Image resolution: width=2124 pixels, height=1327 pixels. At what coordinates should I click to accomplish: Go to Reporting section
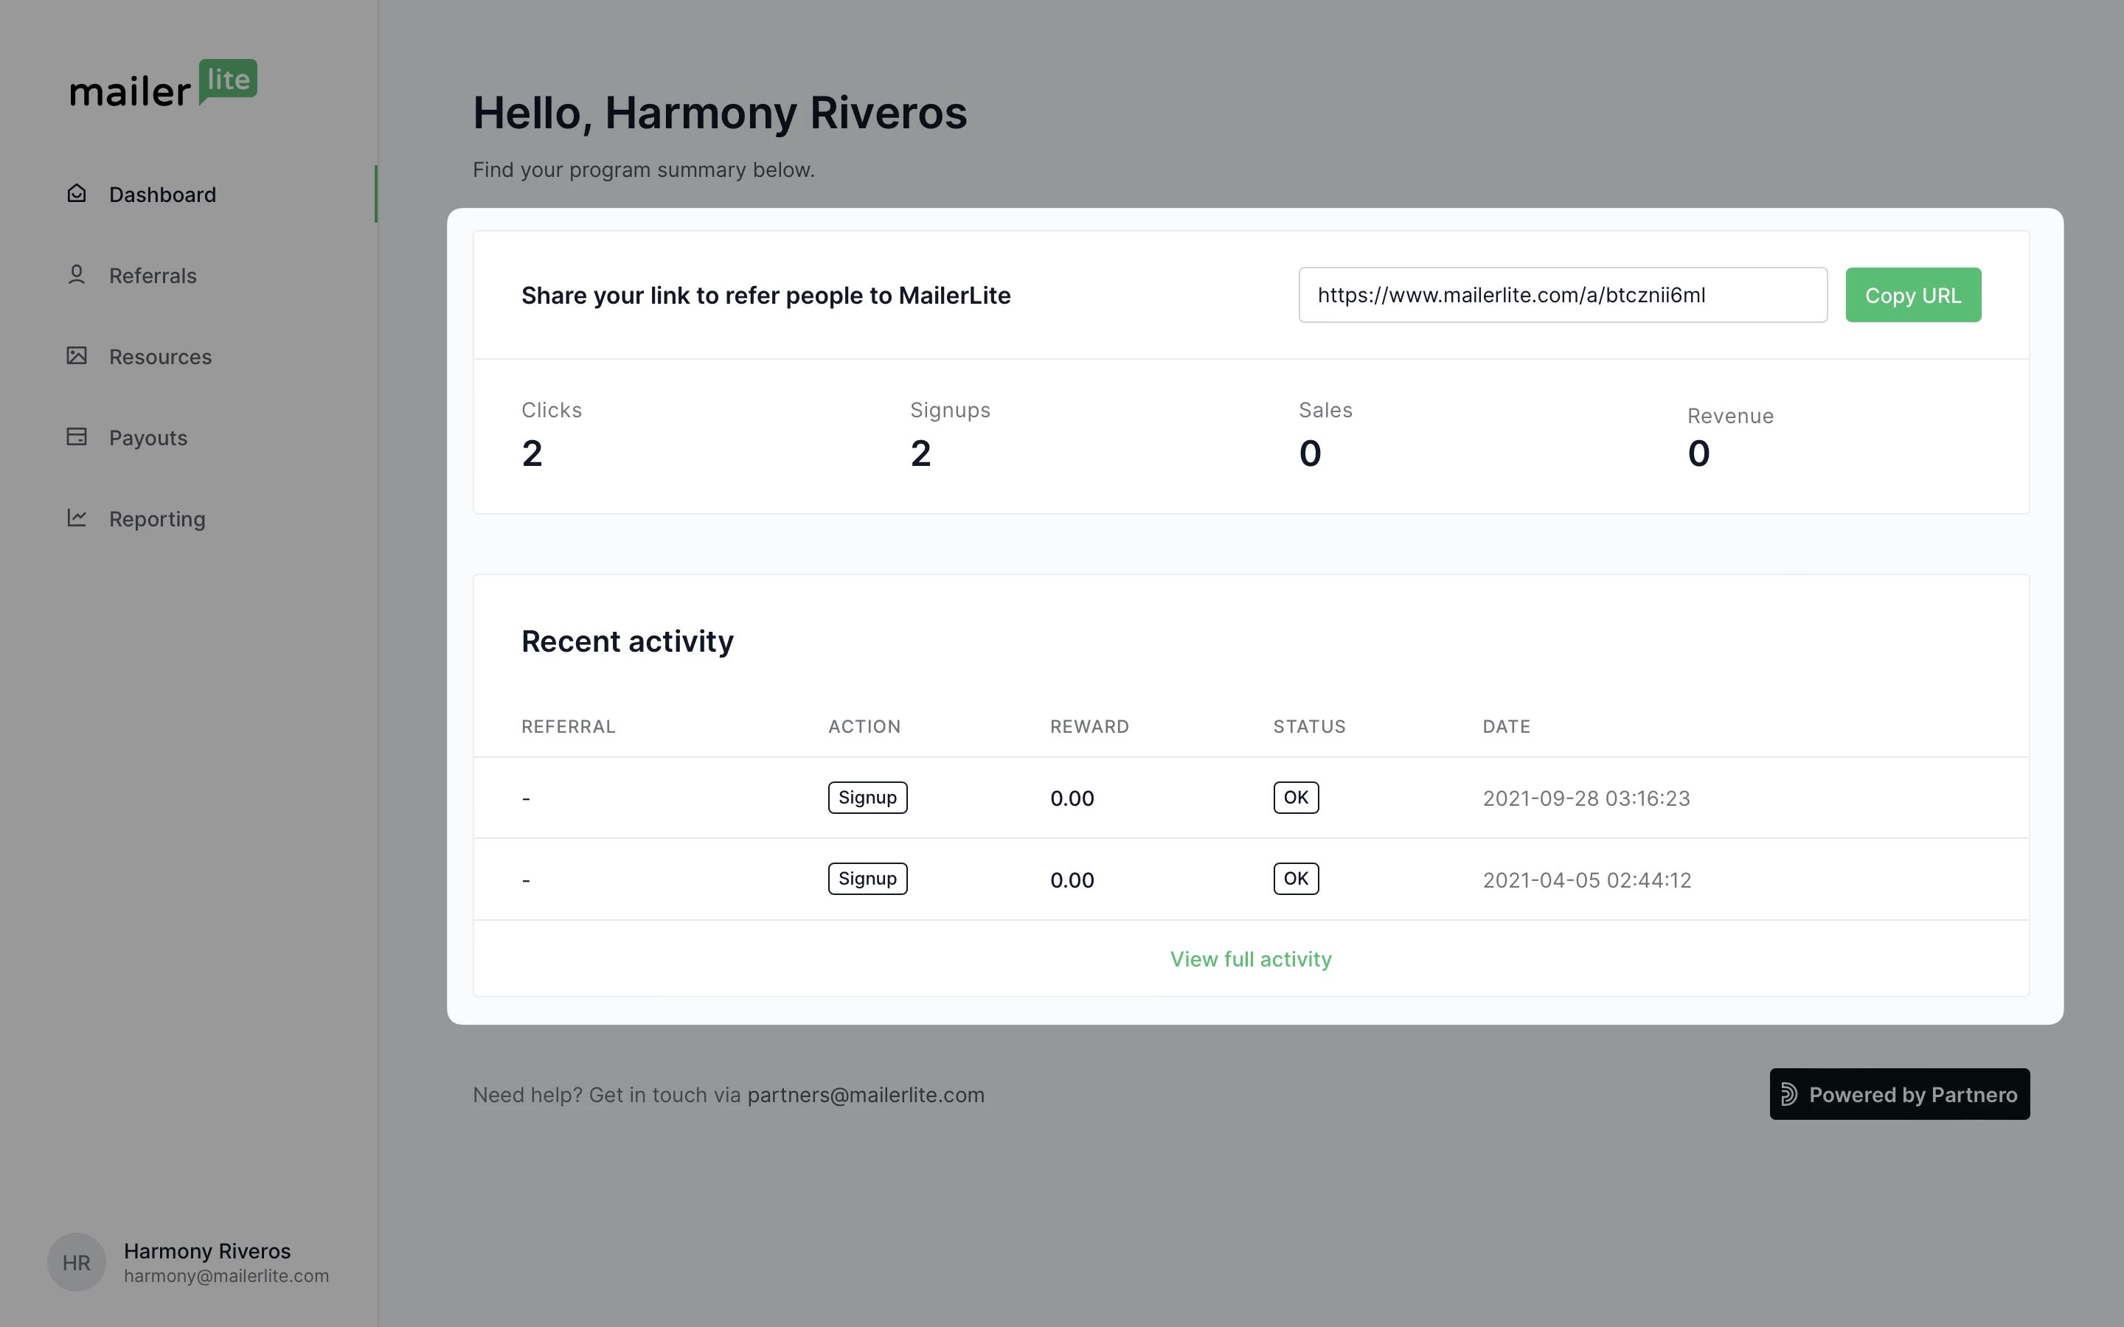click(157, 519)
